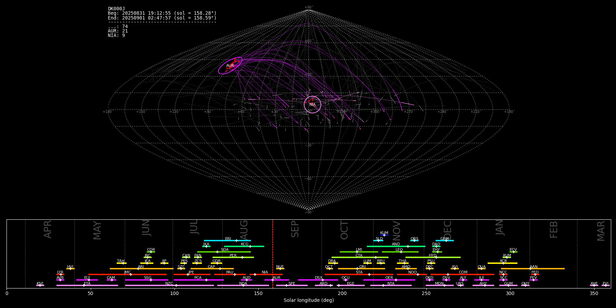Select the AUR shower label in the timeline
The height and width of the screenshot is (308, 616).
(x=277, y=278)
